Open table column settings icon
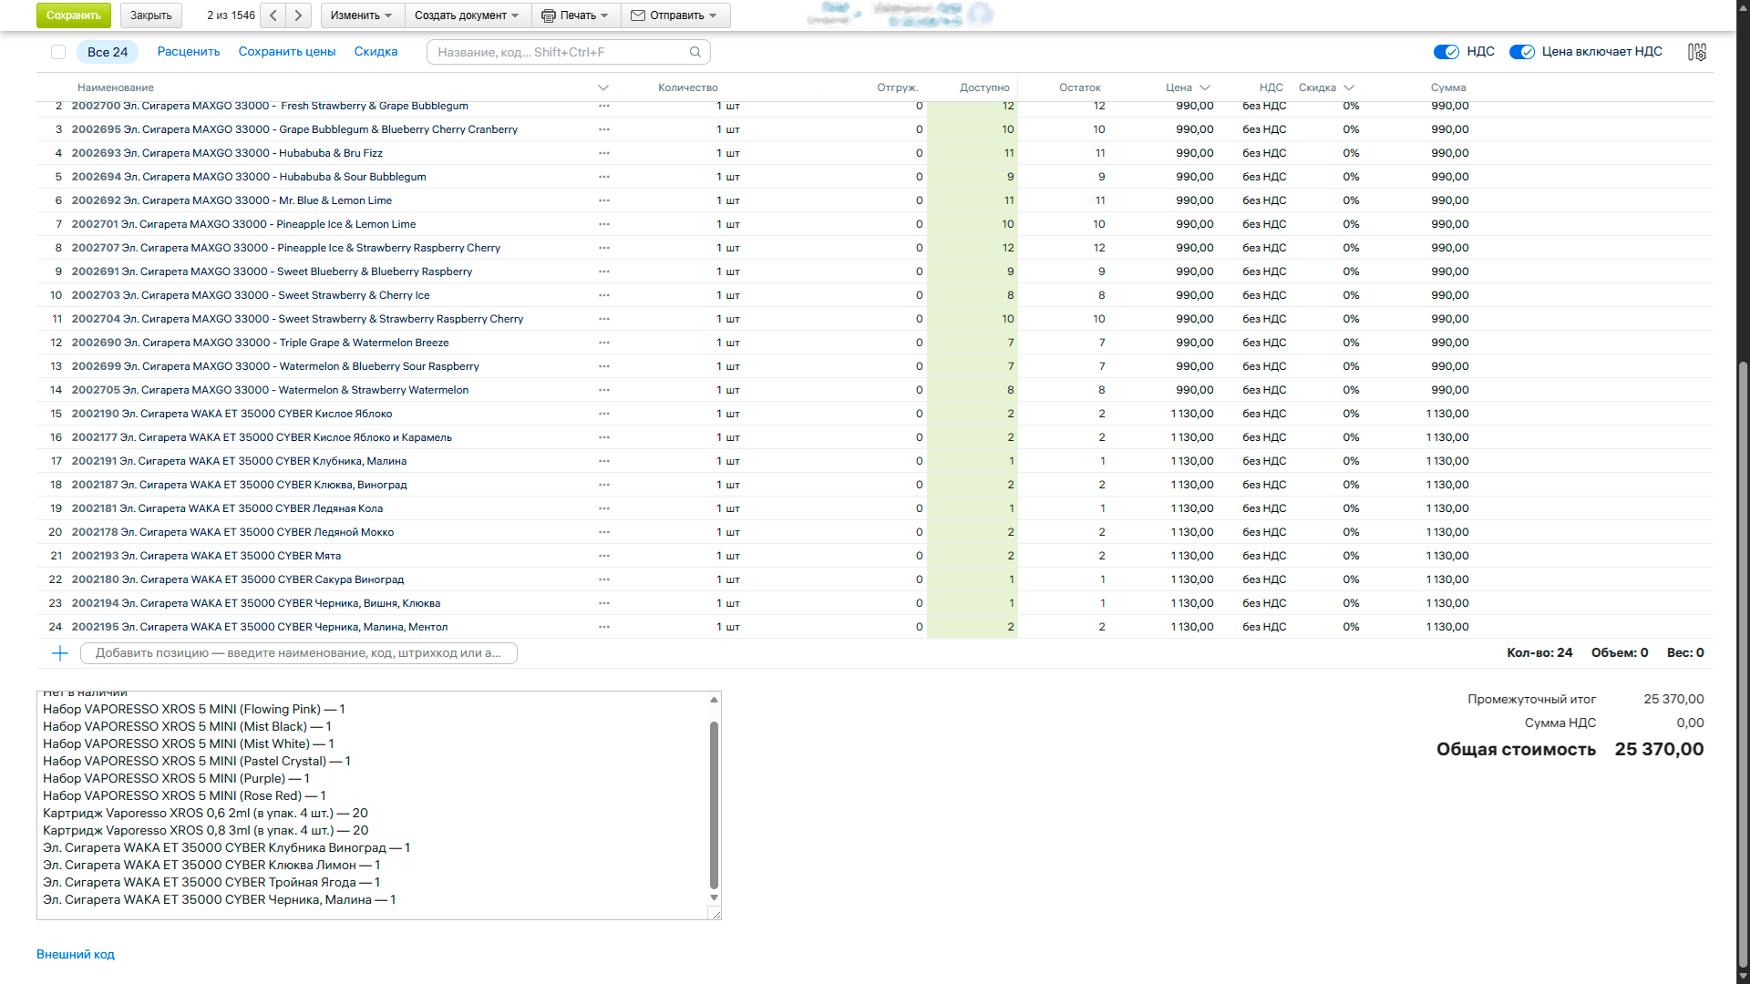Screen dimensions: 1750x984 pyautogui.click(x=1697, y=52)
